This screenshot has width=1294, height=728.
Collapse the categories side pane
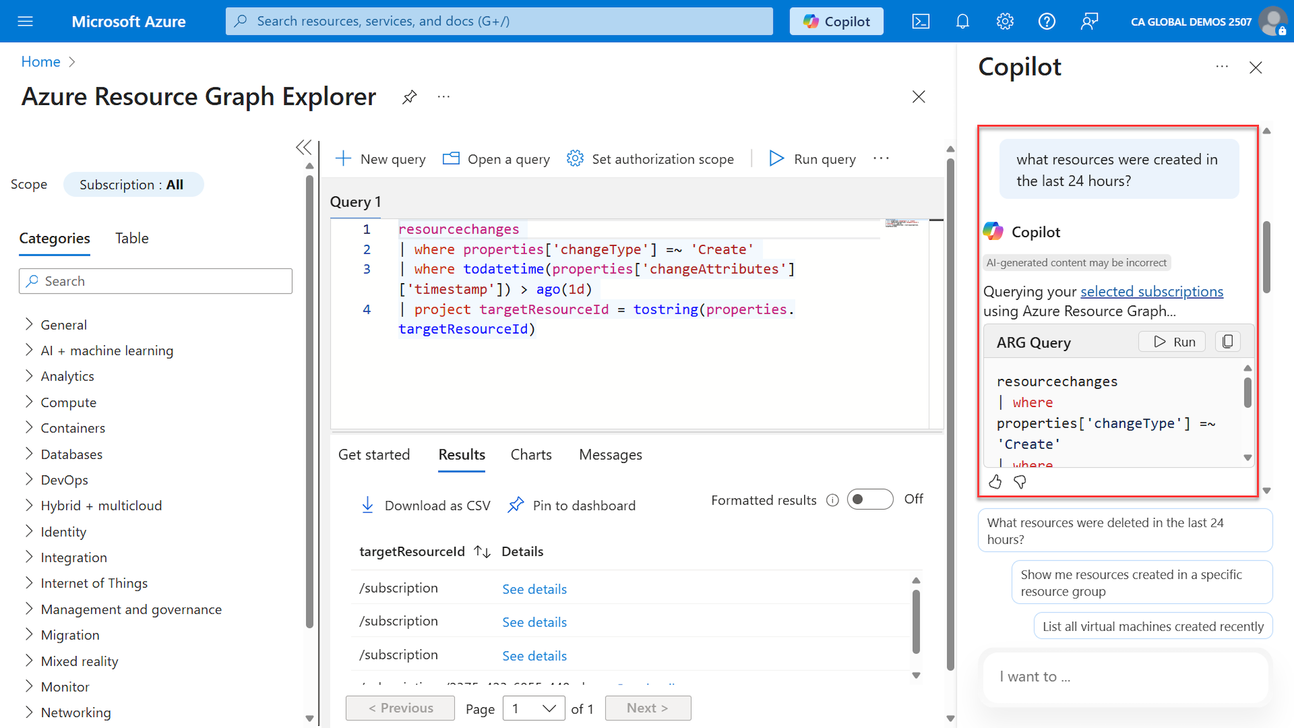(x=304, y=148)
